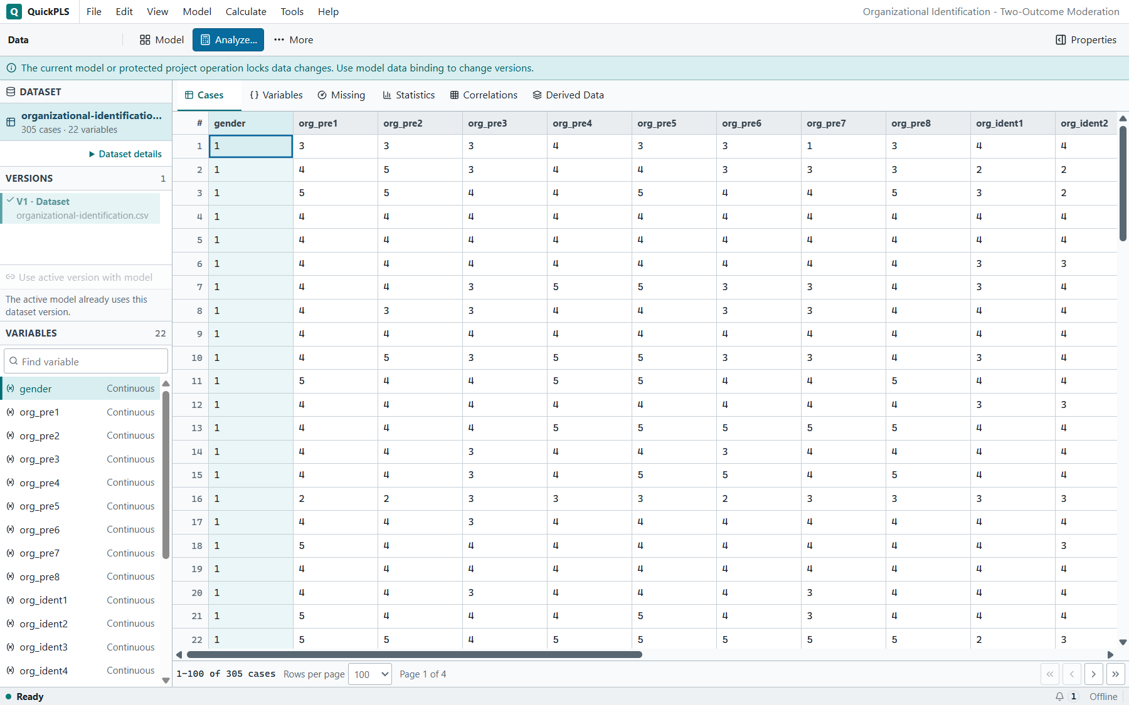Click the org_ident1 column header
This screenshot has width=1129, height=705.
[x=1012, y=123]
